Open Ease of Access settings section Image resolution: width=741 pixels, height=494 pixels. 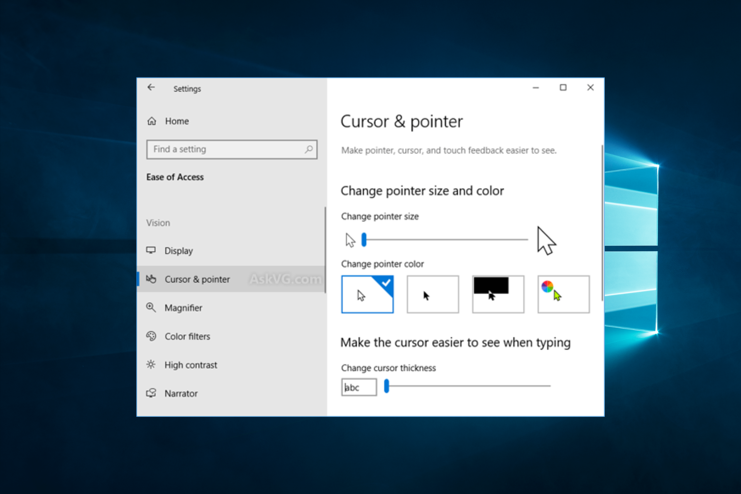pyautogui.click(x=174, y=177)
